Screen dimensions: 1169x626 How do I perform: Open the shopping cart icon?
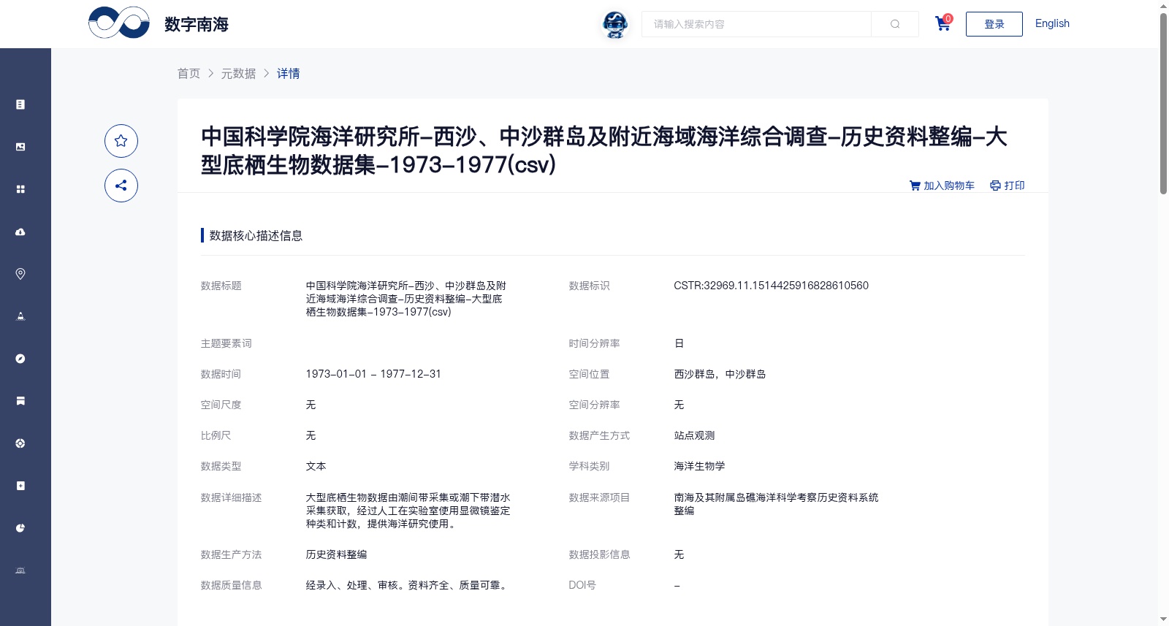tap(943, 23)
